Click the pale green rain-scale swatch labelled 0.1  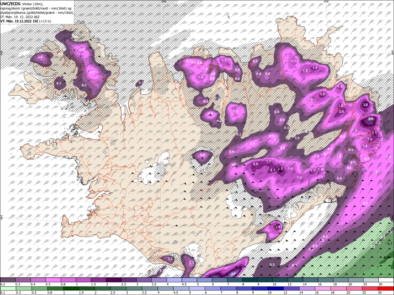click(x=8, y=289)
